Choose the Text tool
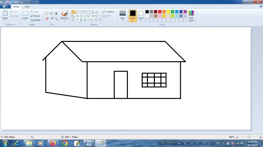Image resolution: width=263 pixels, height=147 pixels. point(56,13)
